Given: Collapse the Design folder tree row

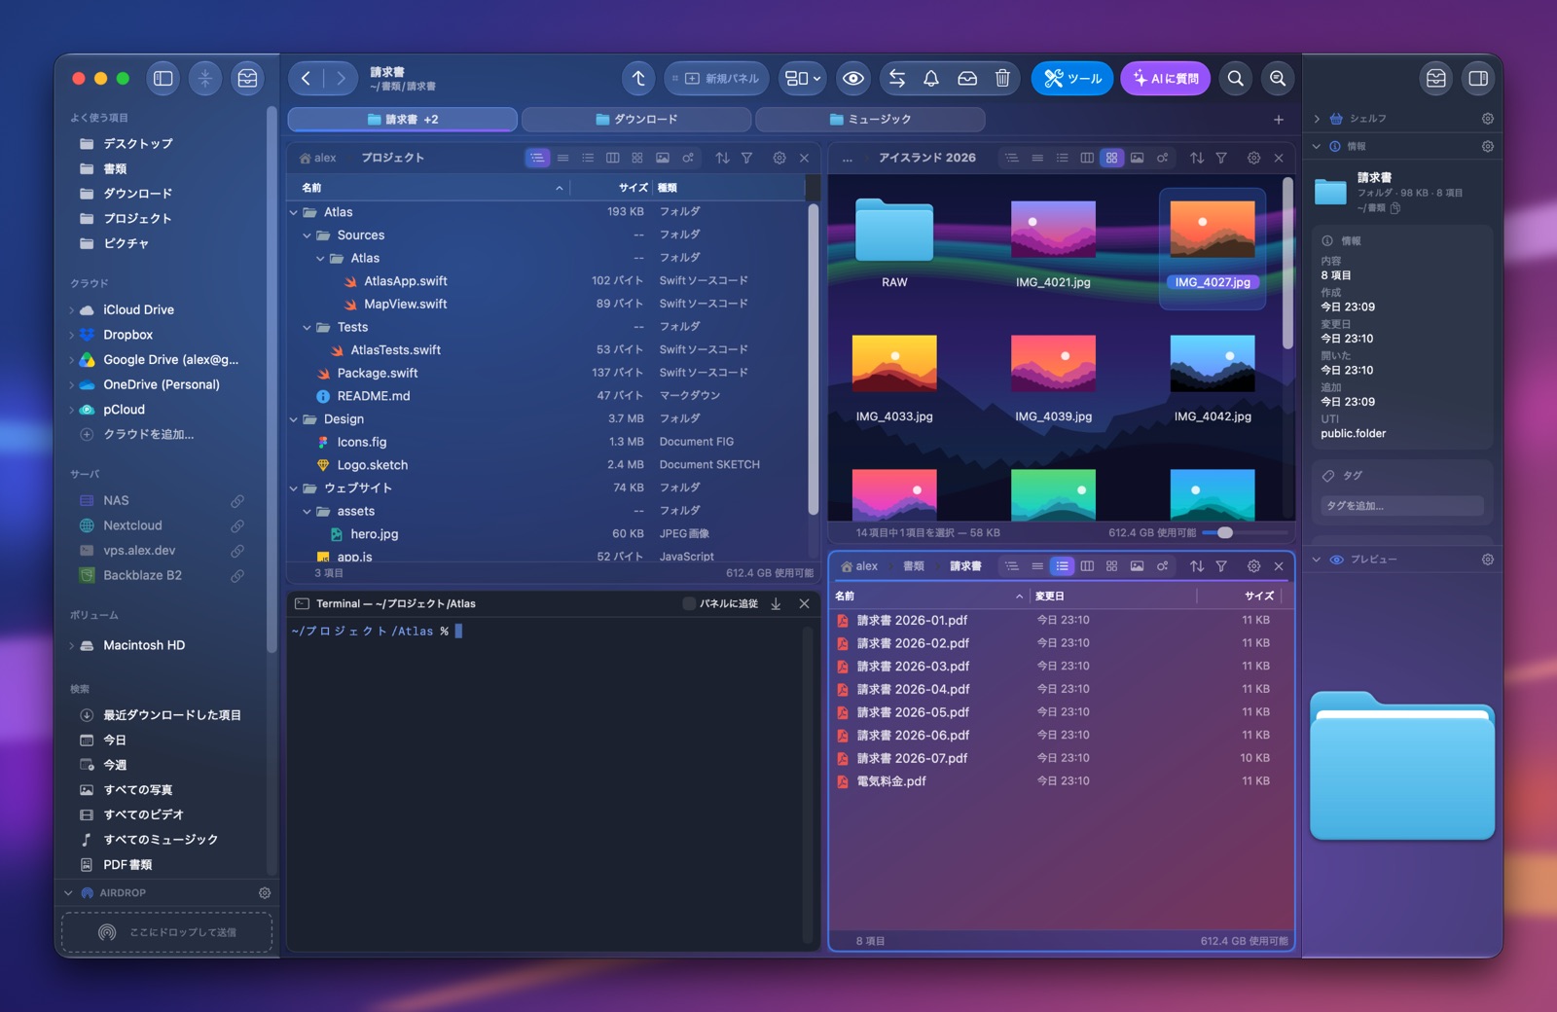Looking at the screenshot, I should click(294, 419).
